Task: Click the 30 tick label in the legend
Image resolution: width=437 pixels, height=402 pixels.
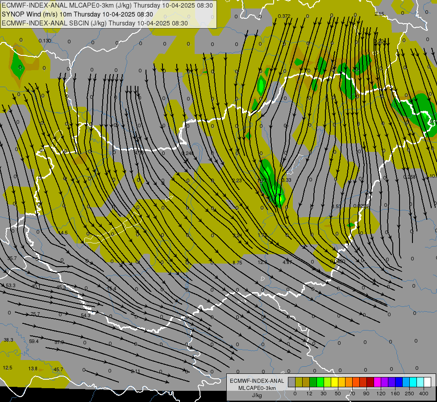Action: click(324, 394)
